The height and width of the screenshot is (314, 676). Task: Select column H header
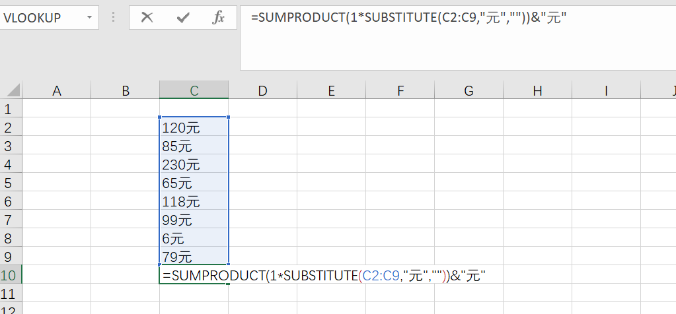click(538, 90)
